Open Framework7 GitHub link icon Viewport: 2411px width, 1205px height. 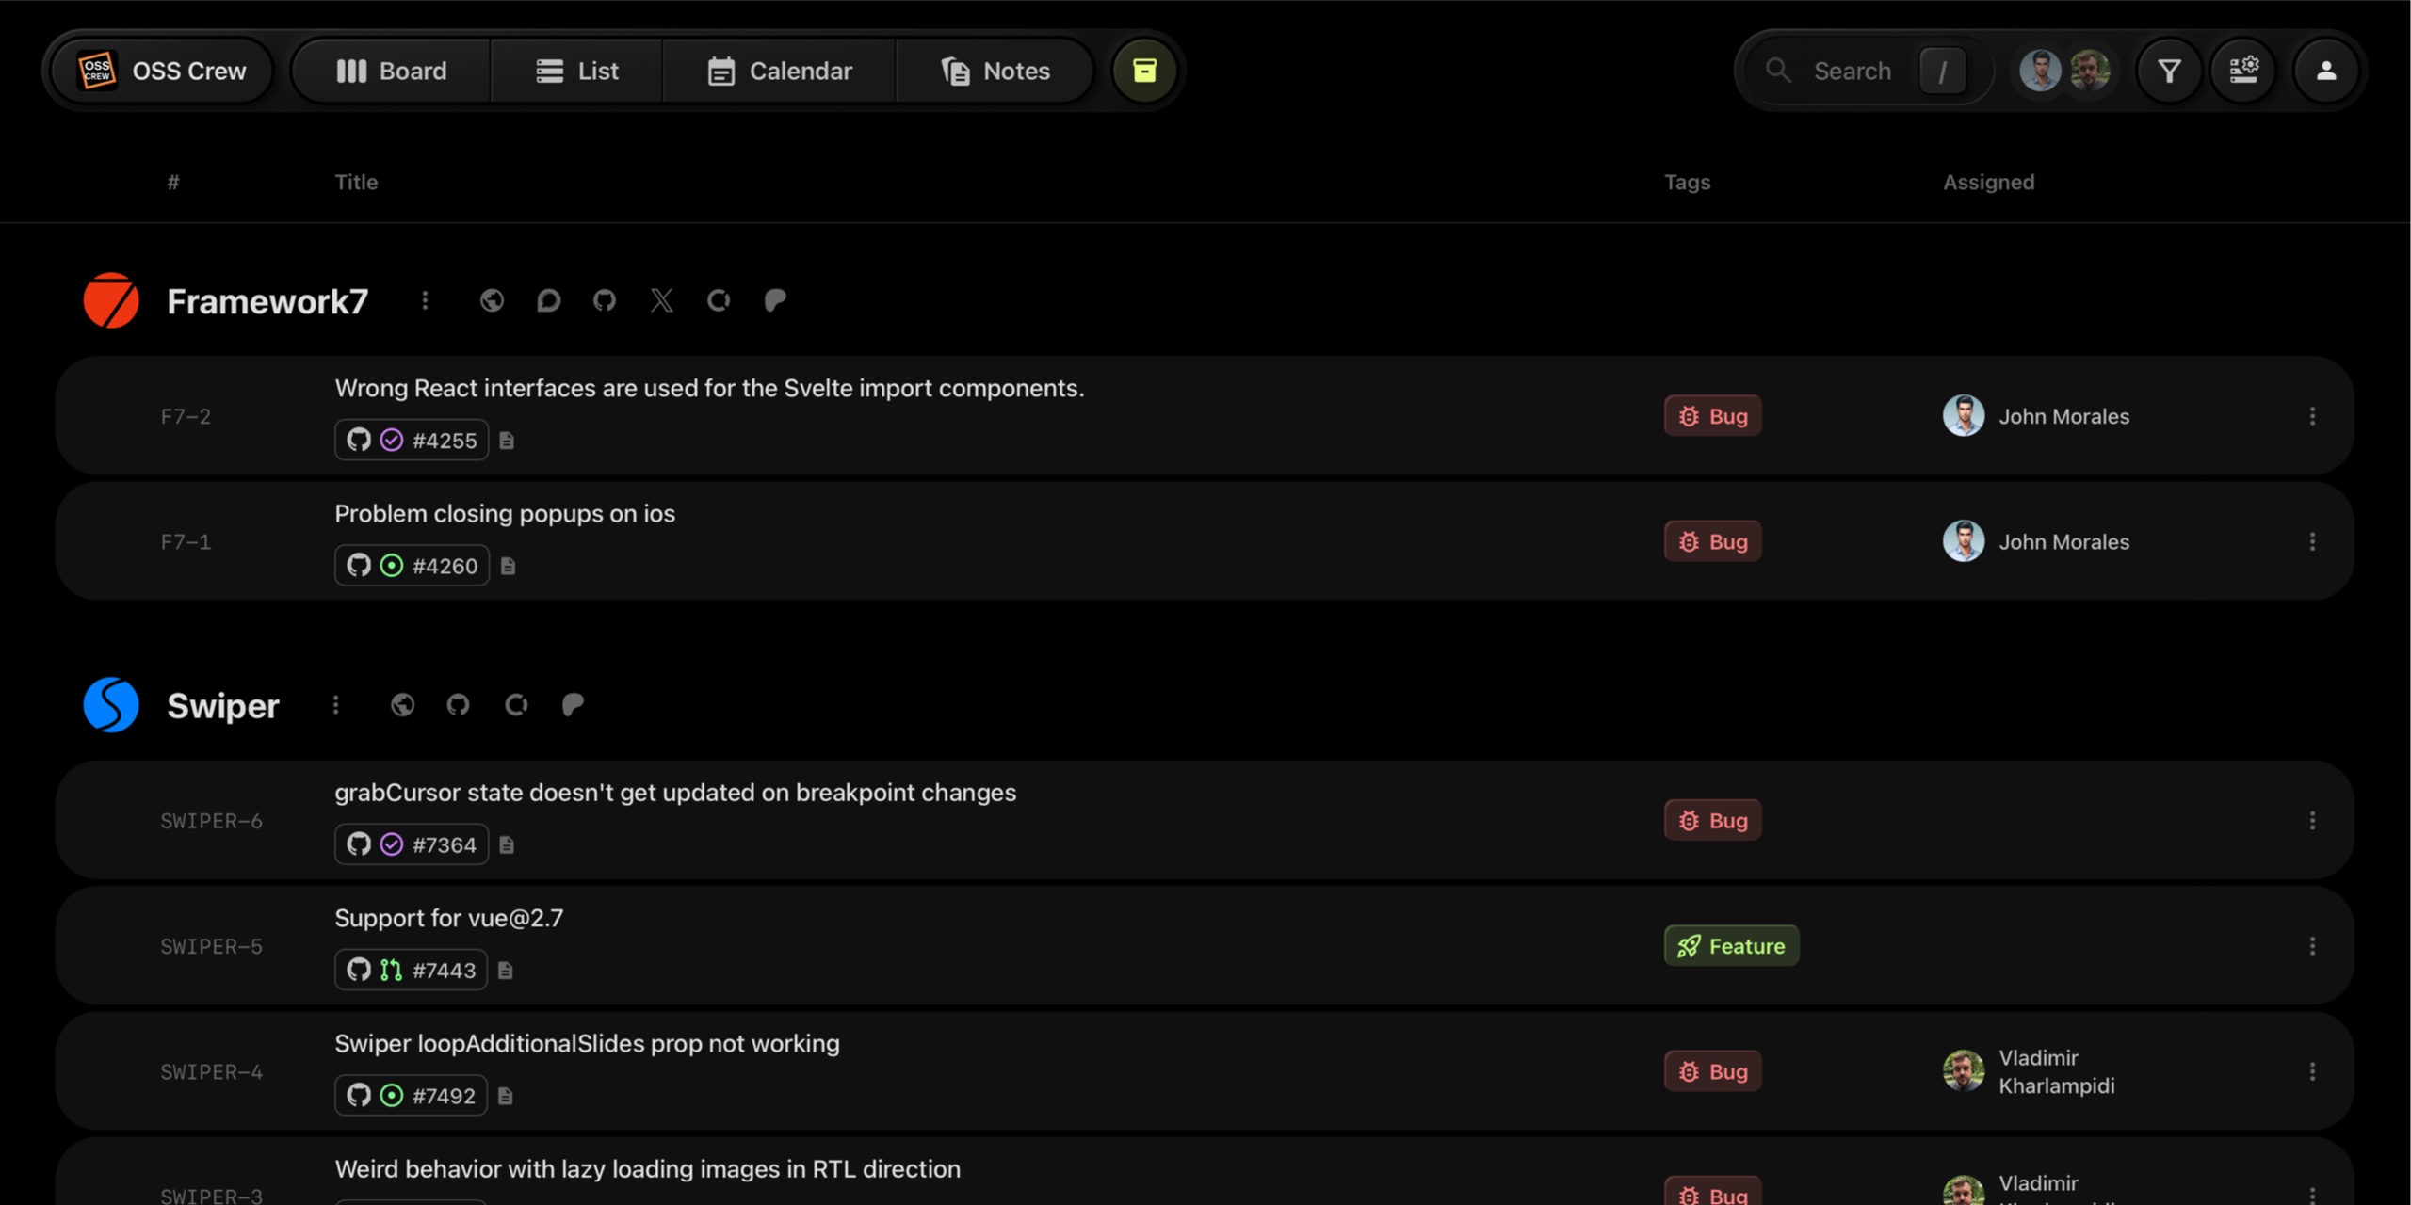click(605, 300)
